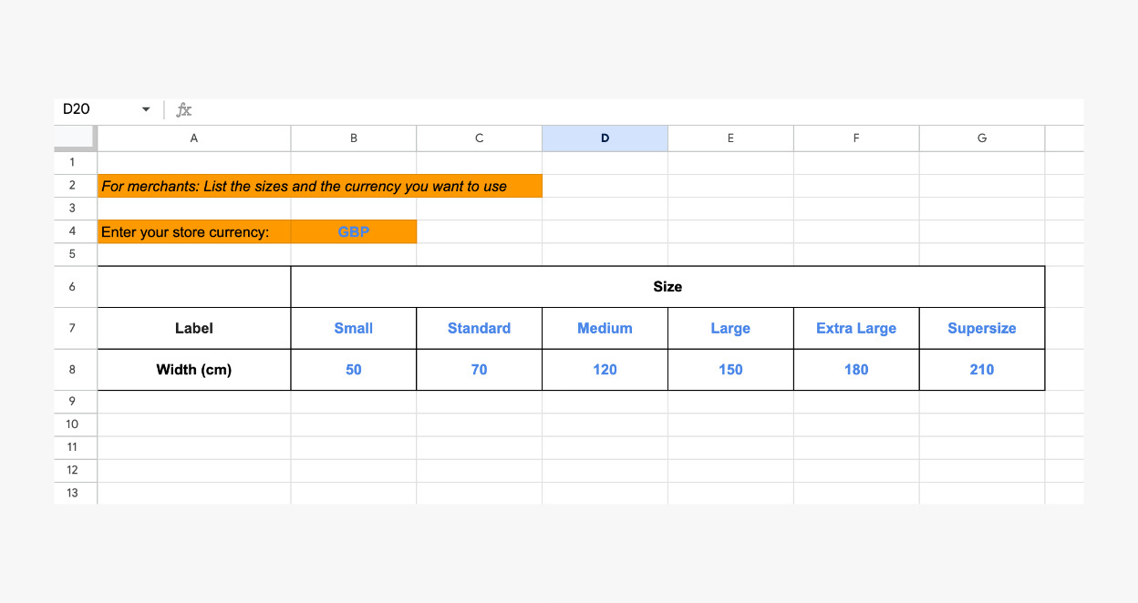Select the Supersize label cell

click(x=981, y=329)
